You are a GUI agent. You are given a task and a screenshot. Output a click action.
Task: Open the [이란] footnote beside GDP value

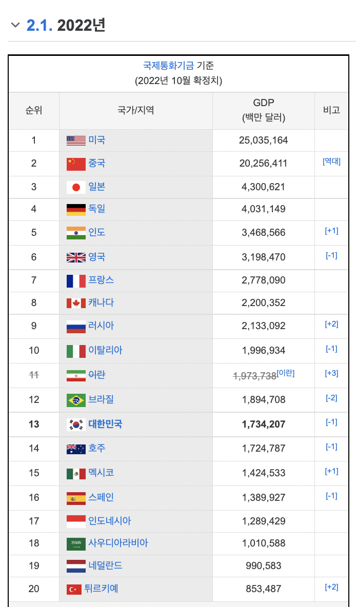286,373
